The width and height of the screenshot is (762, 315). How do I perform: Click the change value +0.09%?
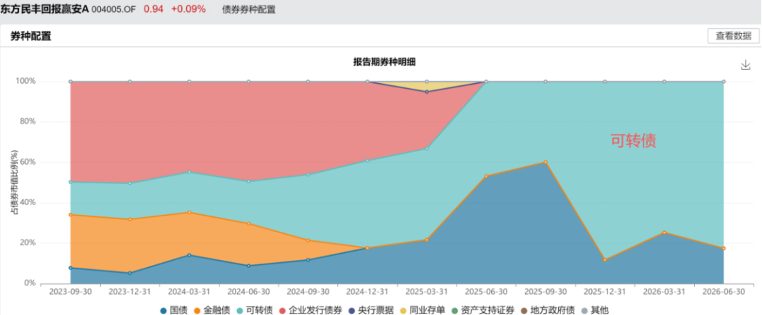(x=188, y=8)
